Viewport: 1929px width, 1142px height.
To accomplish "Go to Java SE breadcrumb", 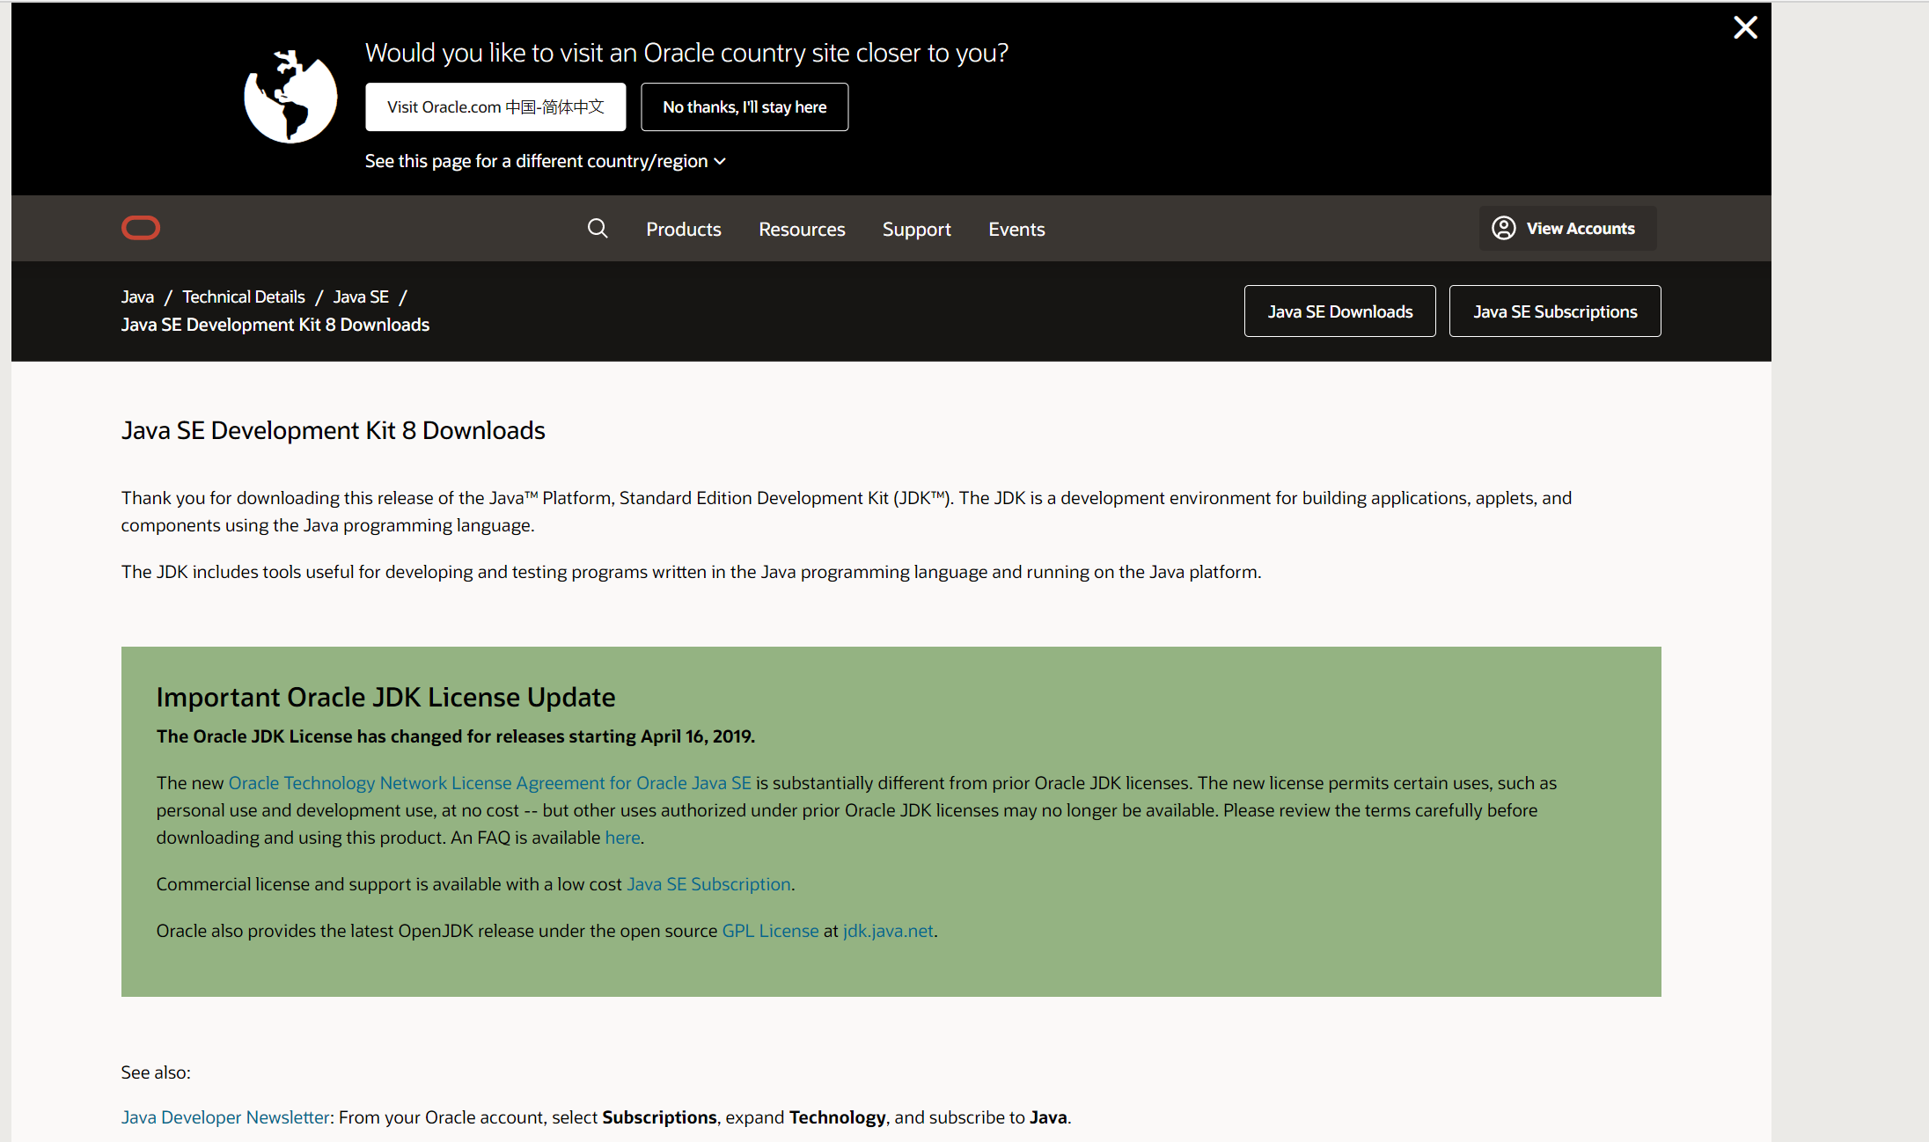I will tap(361, 297).
